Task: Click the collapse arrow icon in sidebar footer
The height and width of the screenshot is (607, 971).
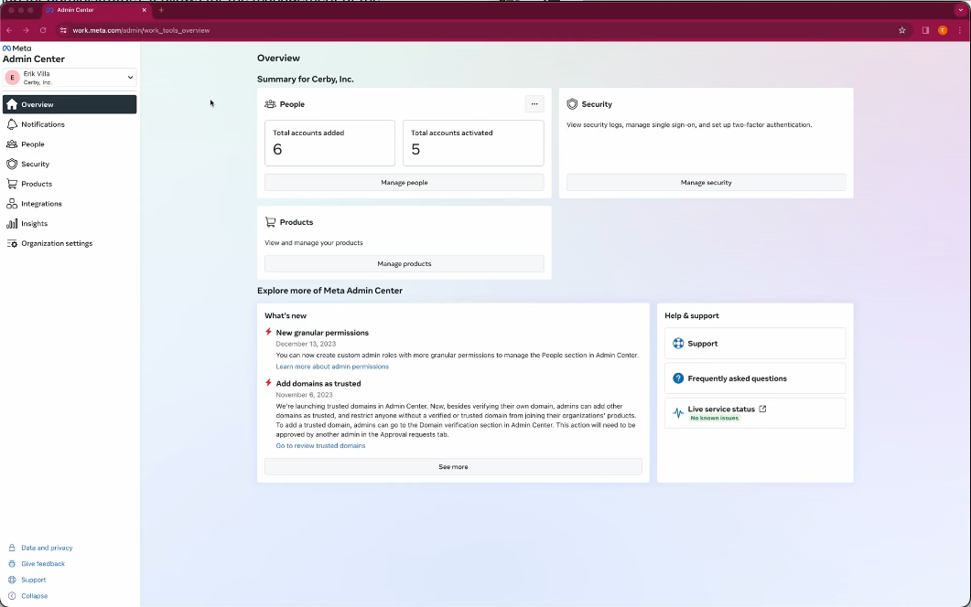Action: [12, 596]
